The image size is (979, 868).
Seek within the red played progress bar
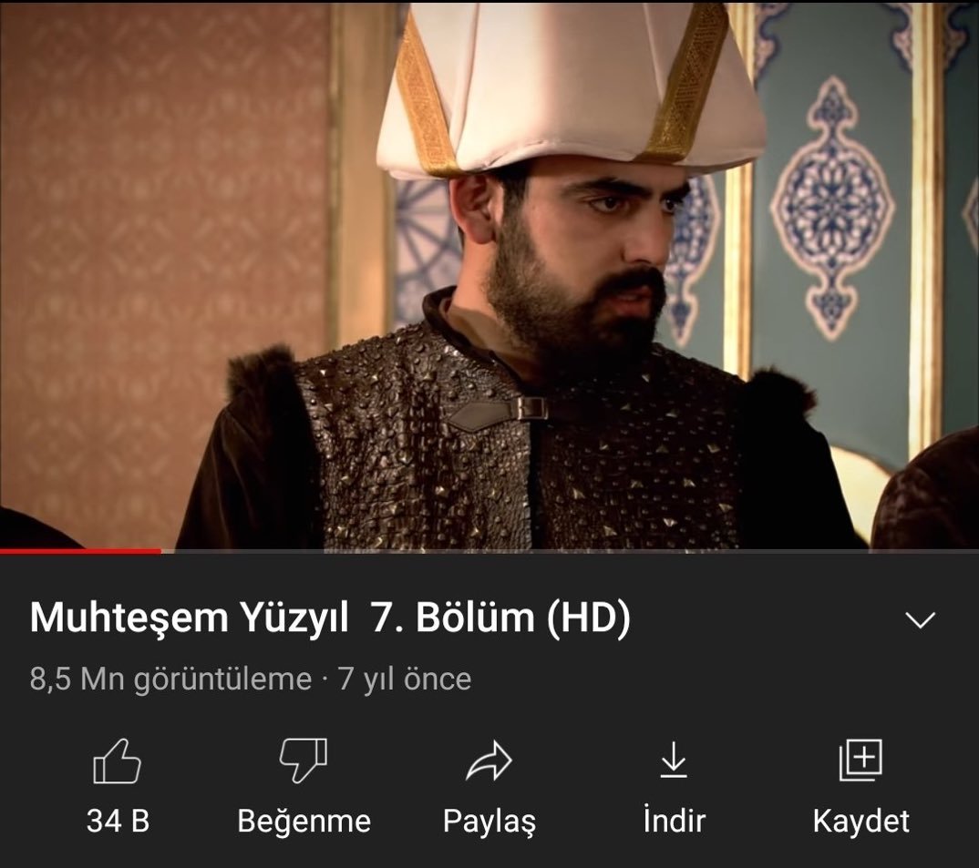click(x=80, y=551)
